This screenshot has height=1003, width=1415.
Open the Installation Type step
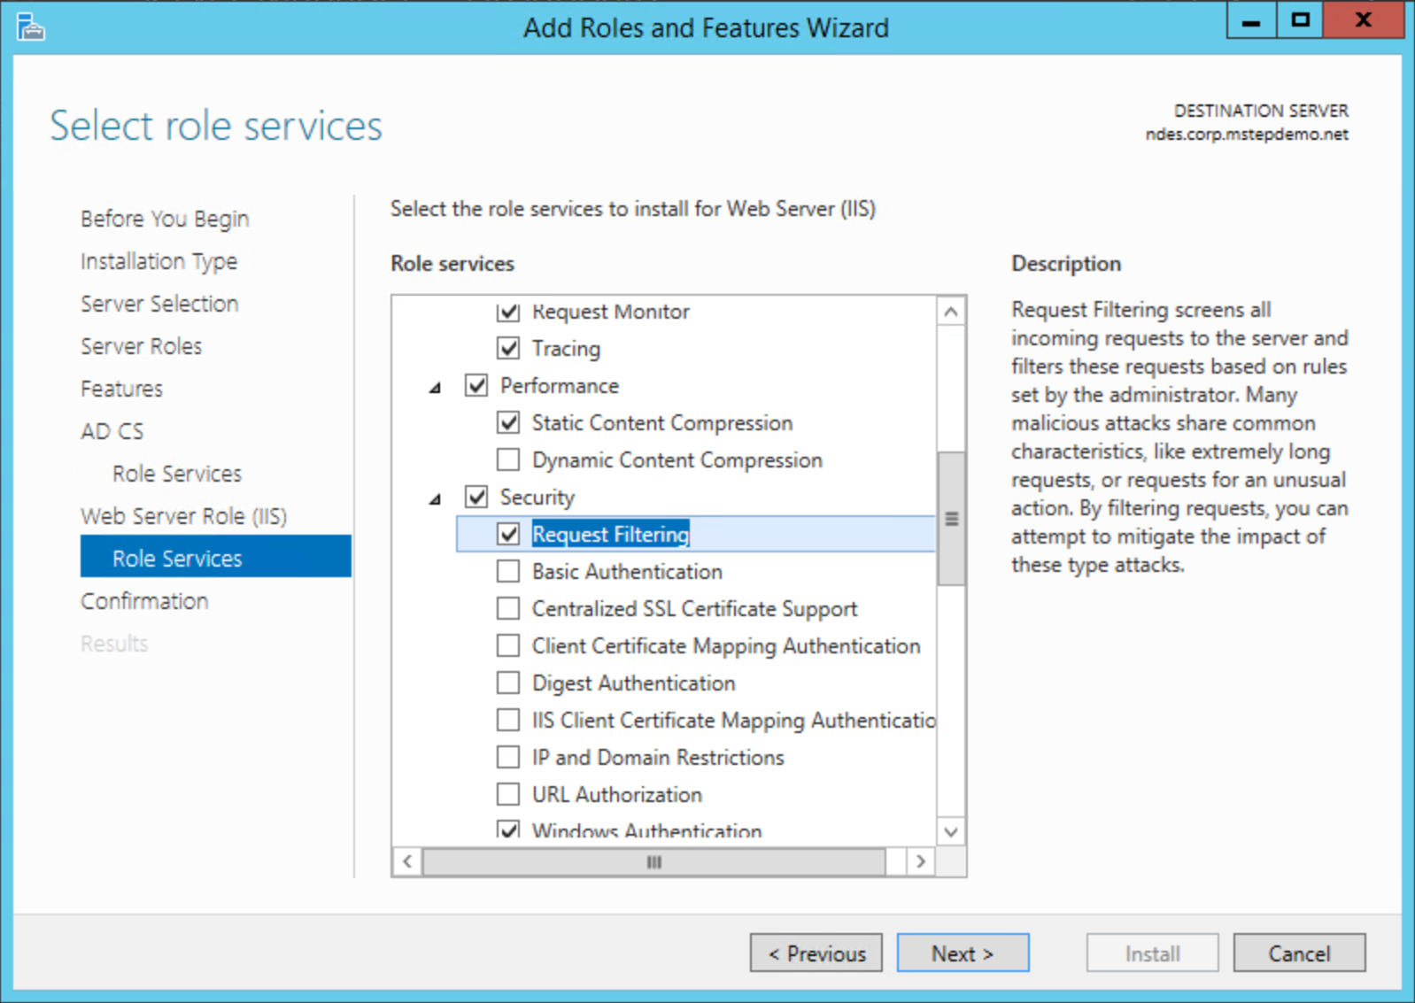click(x=159, y=261)
